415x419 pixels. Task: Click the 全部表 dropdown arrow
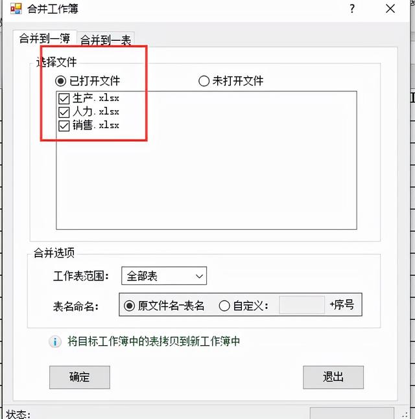[199, 276]
